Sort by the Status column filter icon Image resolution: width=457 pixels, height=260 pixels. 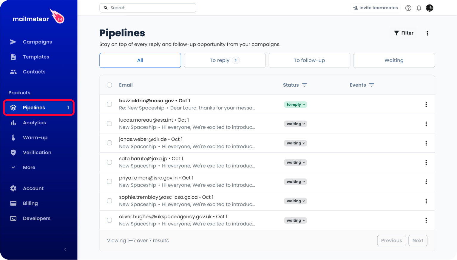click(305, 85)
